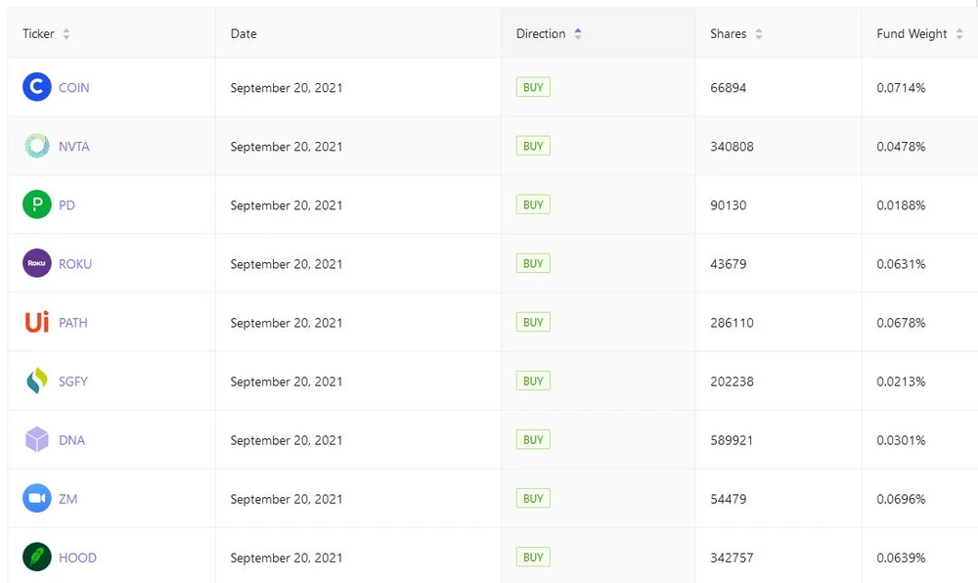This screenshot has width=978, height=583.
Task: Click the BUY tag for ZM row
Action: coord(533,499)
